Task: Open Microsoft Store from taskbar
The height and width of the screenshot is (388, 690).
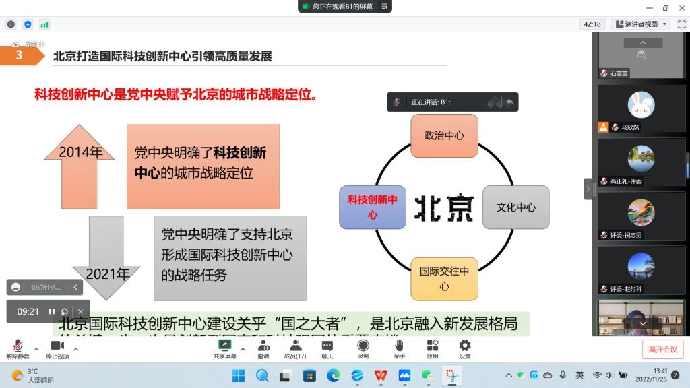Action: 309,375
